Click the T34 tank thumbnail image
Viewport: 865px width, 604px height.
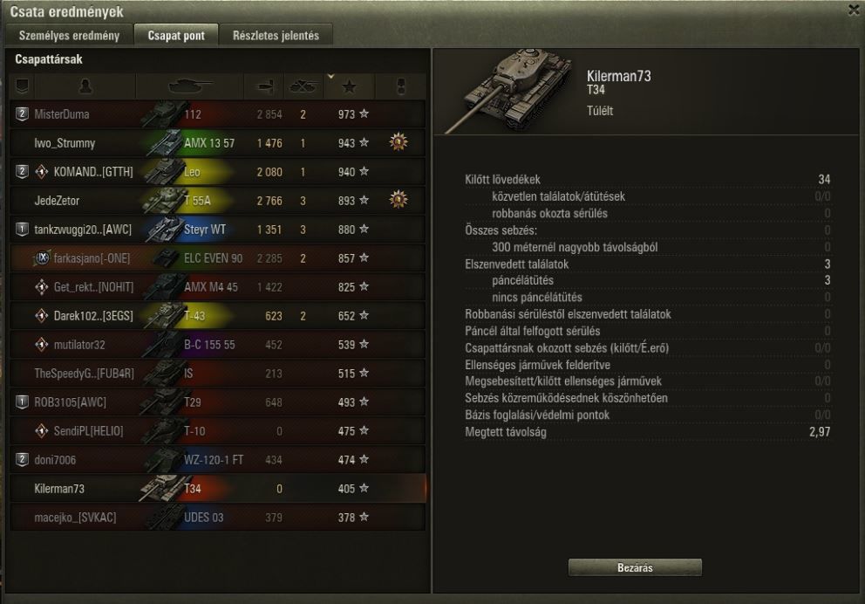click(510, 91)
